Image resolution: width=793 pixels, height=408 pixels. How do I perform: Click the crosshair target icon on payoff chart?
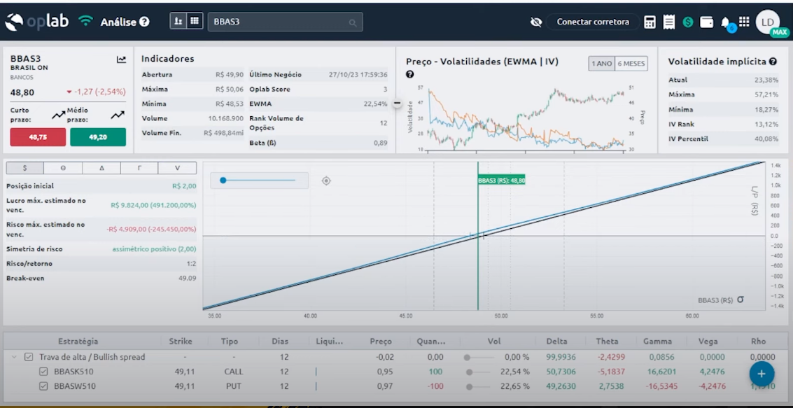[326, 181]
